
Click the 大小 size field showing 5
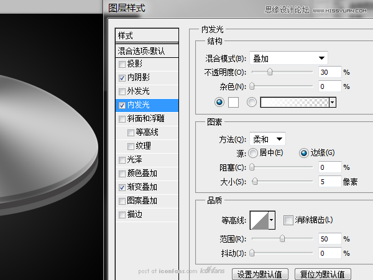tap(330, 182)
